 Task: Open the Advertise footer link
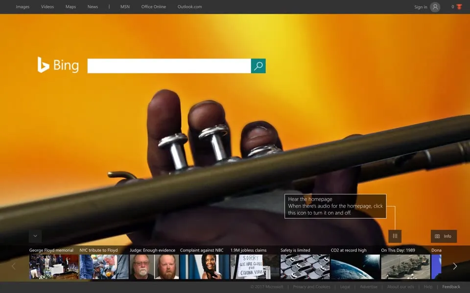369,287
